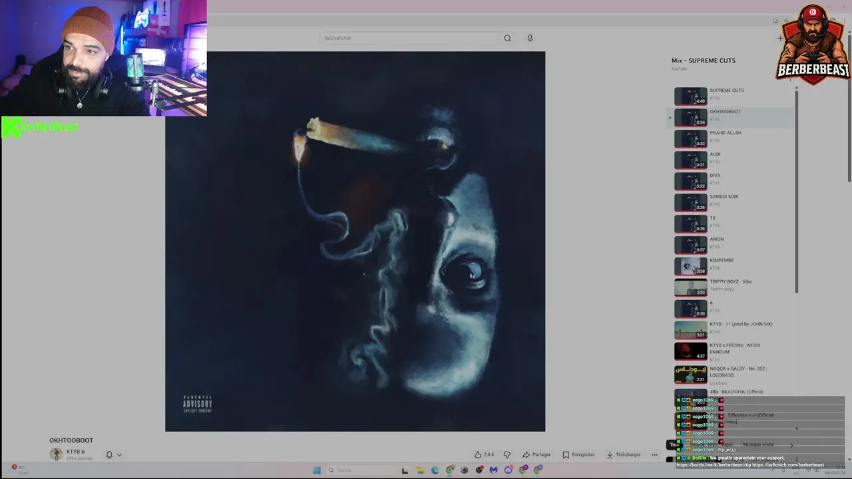The width and height of the screenshot is (852, 479).
Task: Click the Enregistrer save button
Action: click(578, 454)
